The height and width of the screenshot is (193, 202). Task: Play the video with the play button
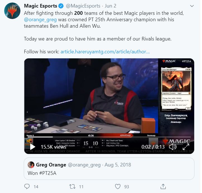coord(33,147)
